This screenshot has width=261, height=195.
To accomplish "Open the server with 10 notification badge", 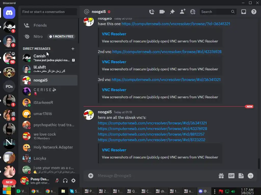I will click(9, 58).
